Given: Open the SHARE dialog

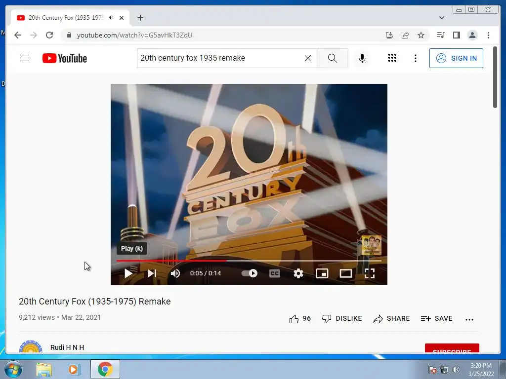Looking at the screenshot, I should pyautogui.click(x=391, y=318).
